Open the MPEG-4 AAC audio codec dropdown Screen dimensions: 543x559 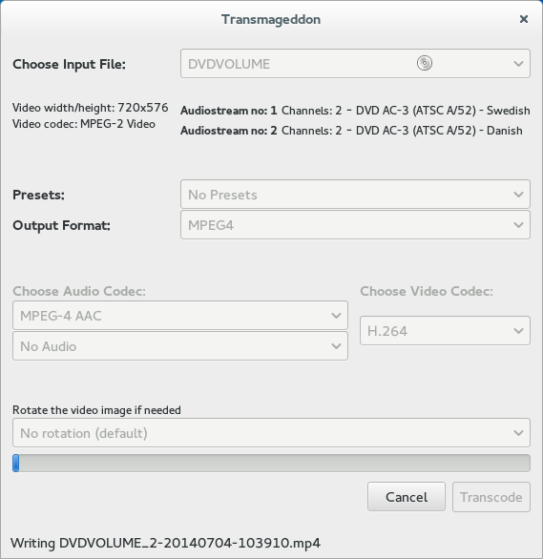pos(180,315)
